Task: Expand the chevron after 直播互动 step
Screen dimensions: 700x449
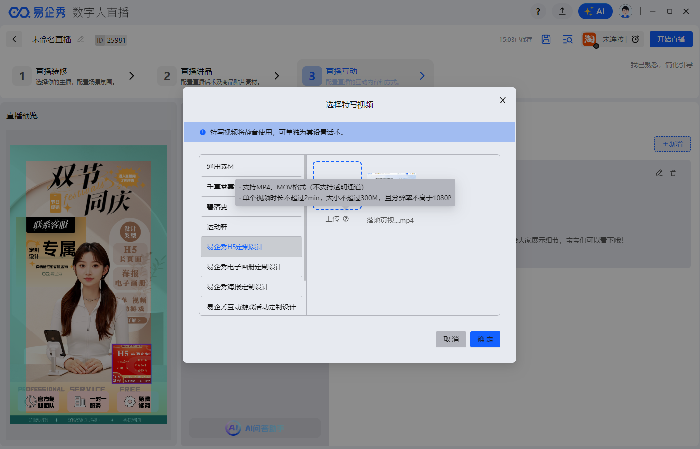Action: coord(422,76)
